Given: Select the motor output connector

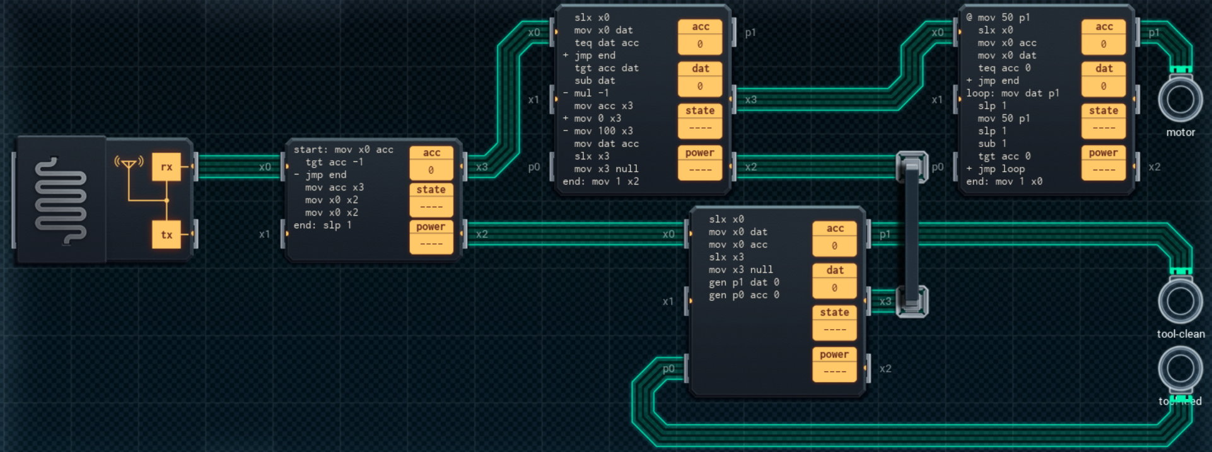Looking at the screenshot, I should [x=1180, y=100].
